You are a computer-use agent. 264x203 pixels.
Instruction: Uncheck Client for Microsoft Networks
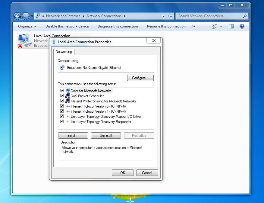tap(62, 91)
